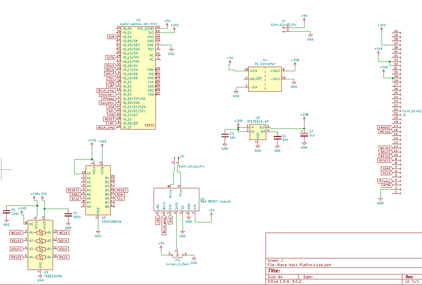Click the 'File: Alexa Hack Platine.kicad_sch' title block text
The image size is (422, 285).
(299, 265)
